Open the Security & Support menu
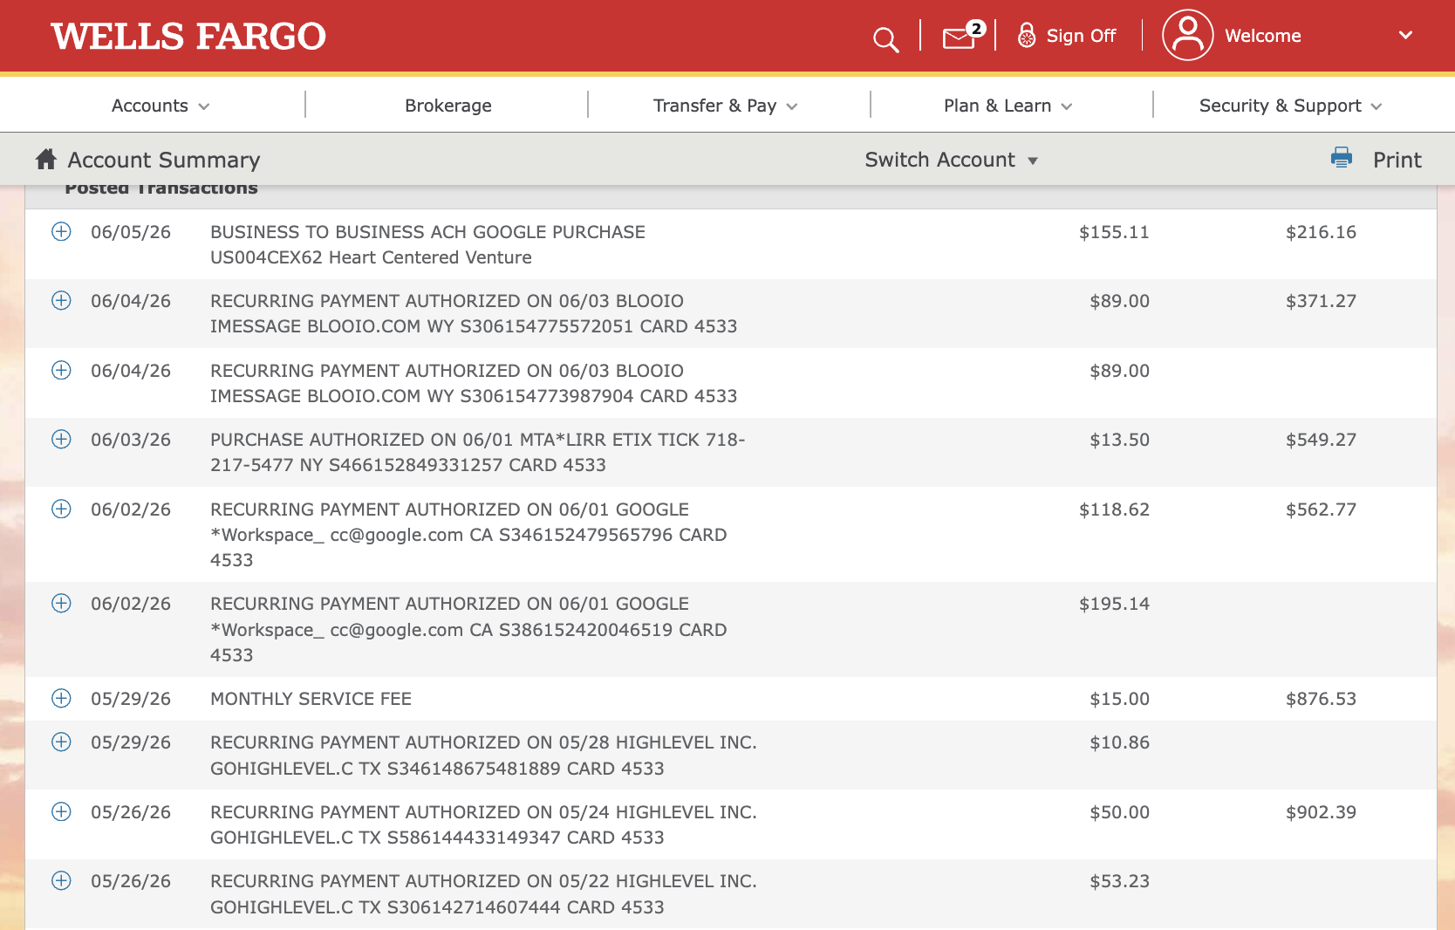 (1290, 106)
